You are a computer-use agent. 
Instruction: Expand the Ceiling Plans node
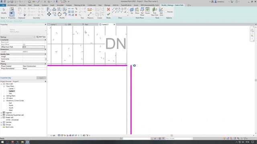[x=4, y=96]
